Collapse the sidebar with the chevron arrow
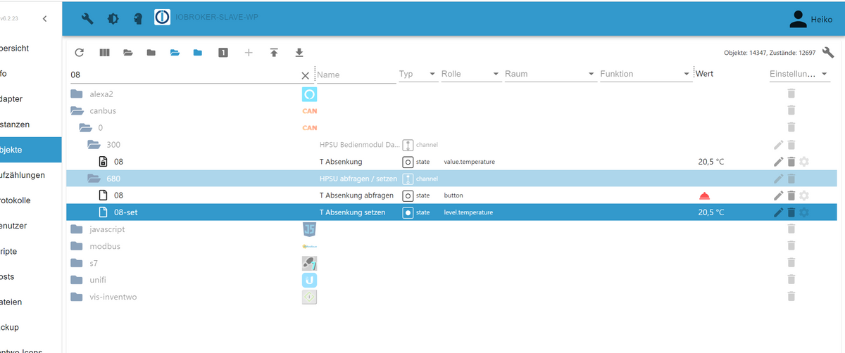 point(45,18)
